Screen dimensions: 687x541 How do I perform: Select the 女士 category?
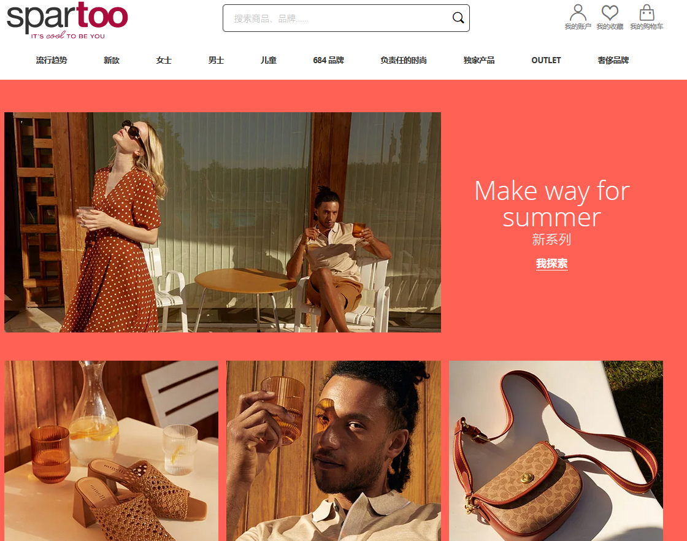click(x=163, y=61)
